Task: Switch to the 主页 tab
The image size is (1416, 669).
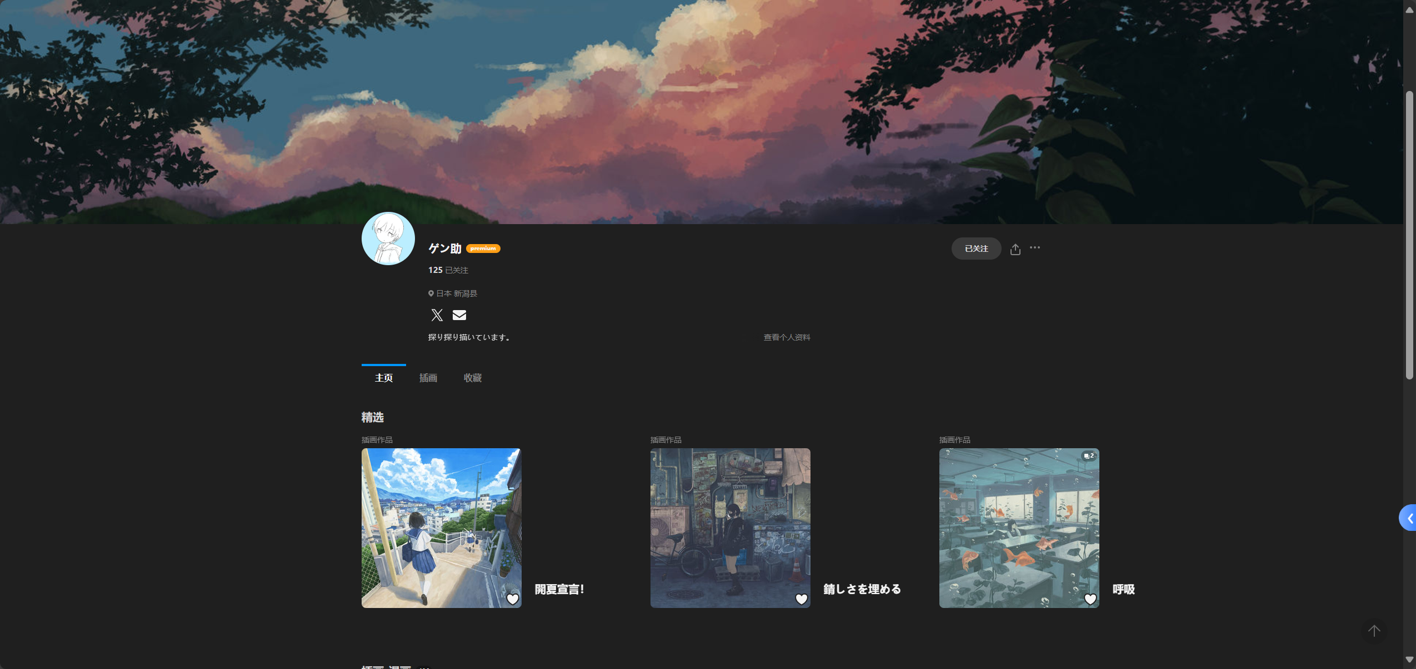Action: pos(384,378)
